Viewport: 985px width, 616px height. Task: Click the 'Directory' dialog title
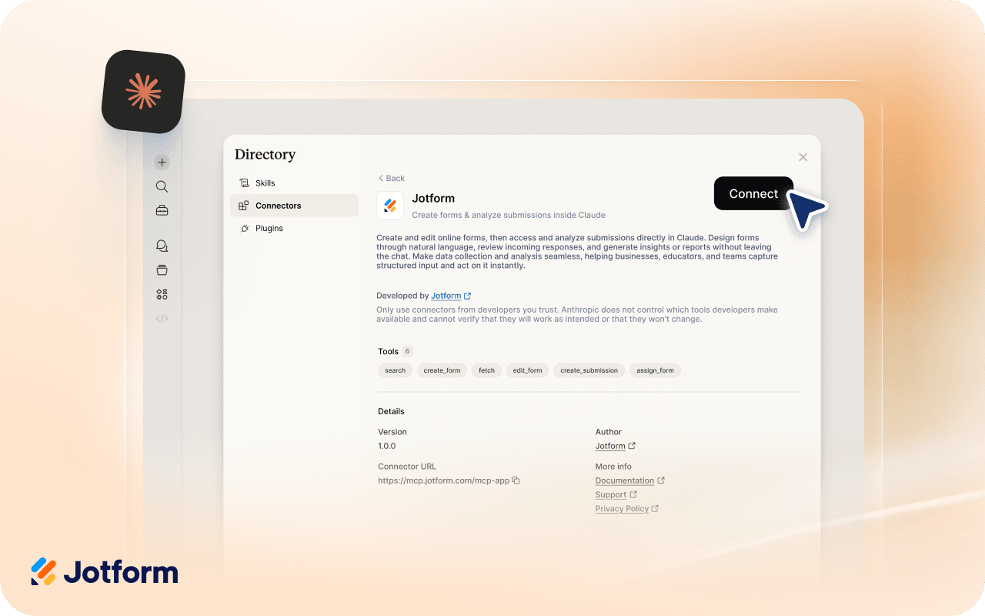265,155
